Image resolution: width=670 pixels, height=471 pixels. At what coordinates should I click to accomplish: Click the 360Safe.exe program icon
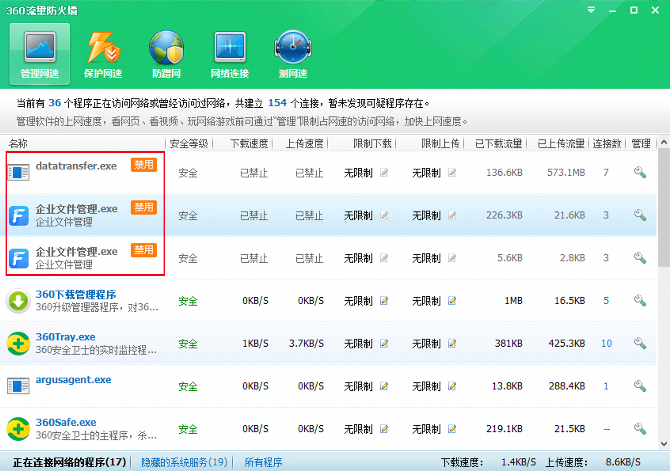tap(18, 429)
